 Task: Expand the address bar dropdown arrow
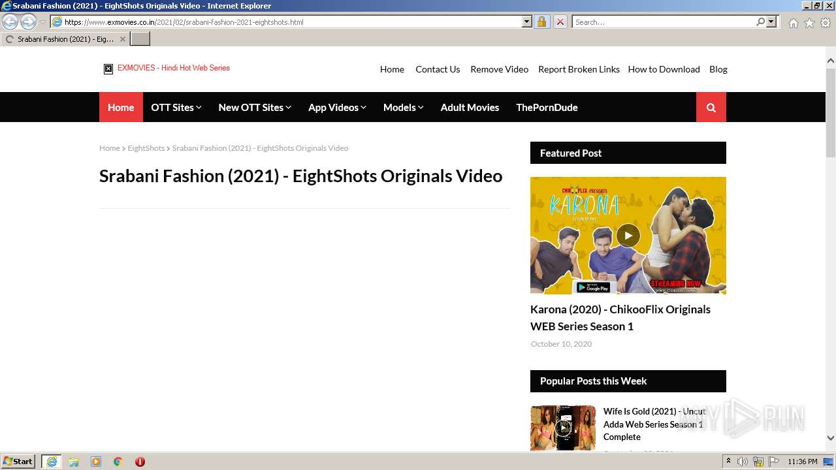527,22
